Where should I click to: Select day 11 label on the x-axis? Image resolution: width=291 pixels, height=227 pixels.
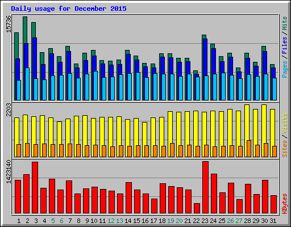(102, 221)
